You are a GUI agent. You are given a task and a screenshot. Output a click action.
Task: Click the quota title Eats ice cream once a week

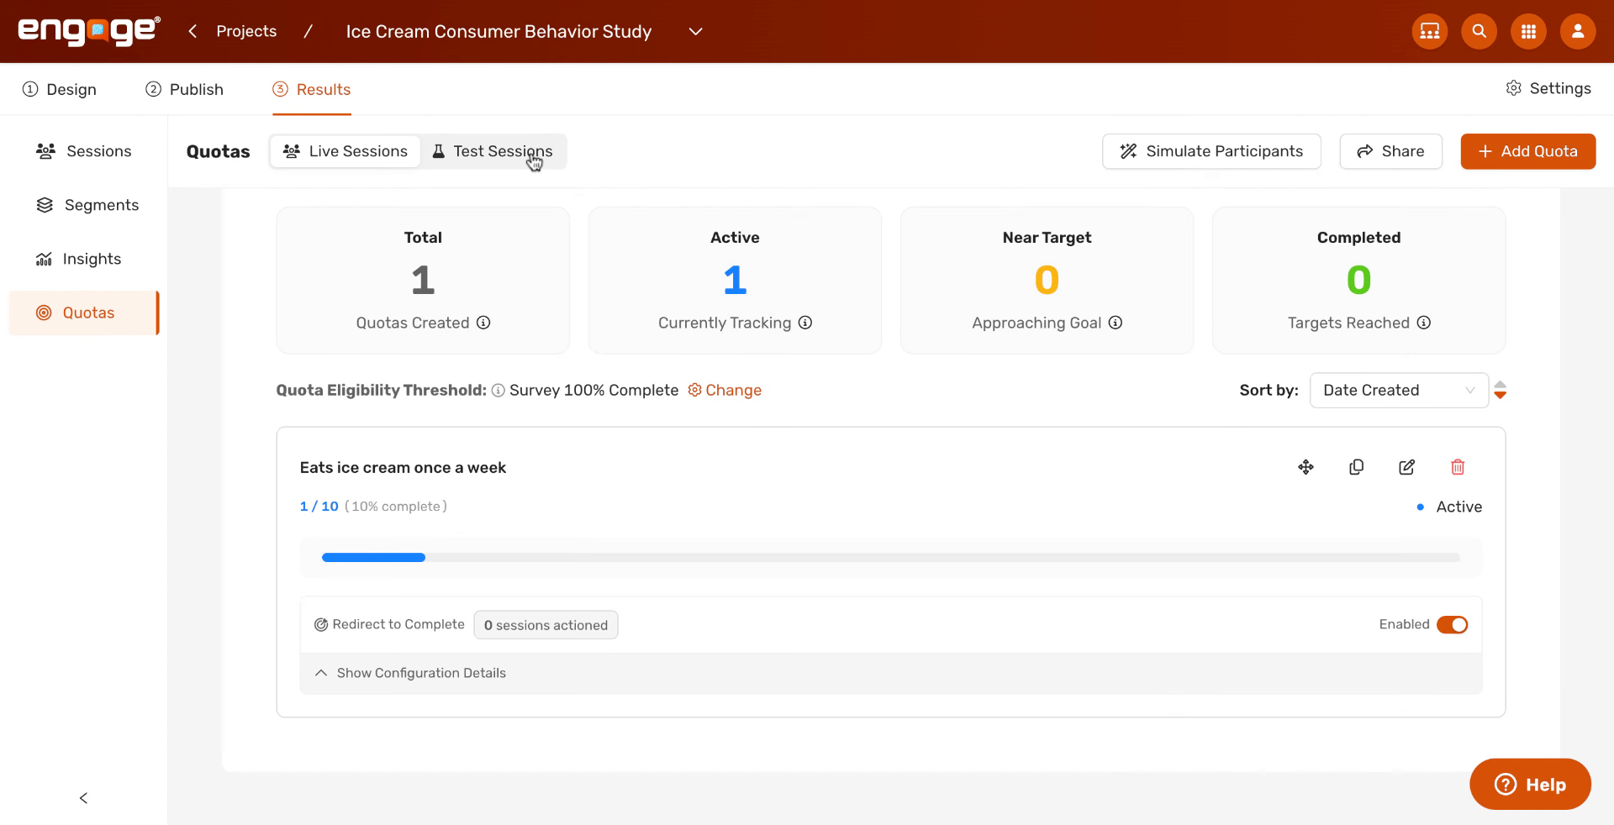click(x=403, y=468)
